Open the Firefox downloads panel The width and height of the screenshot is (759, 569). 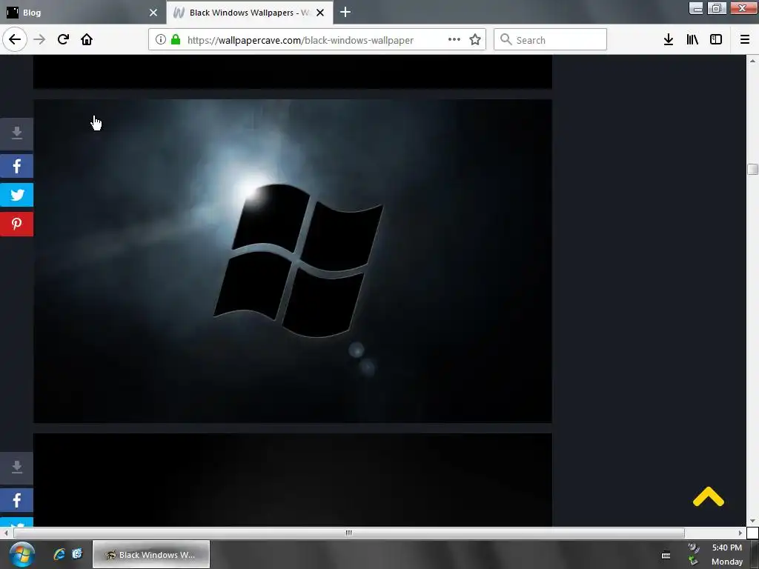click(x=669, y=40)
